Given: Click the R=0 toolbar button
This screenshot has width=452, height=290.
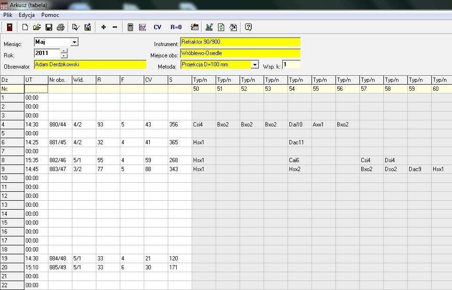Looking at the screenshot, I should [x=176, y=27].
